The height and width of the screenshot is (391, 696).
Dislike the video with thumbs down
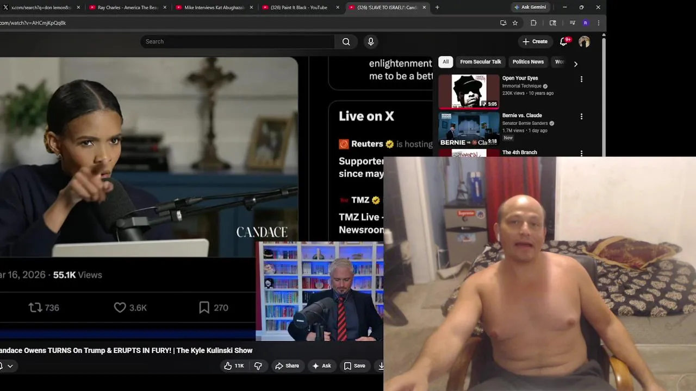point(258,366)
